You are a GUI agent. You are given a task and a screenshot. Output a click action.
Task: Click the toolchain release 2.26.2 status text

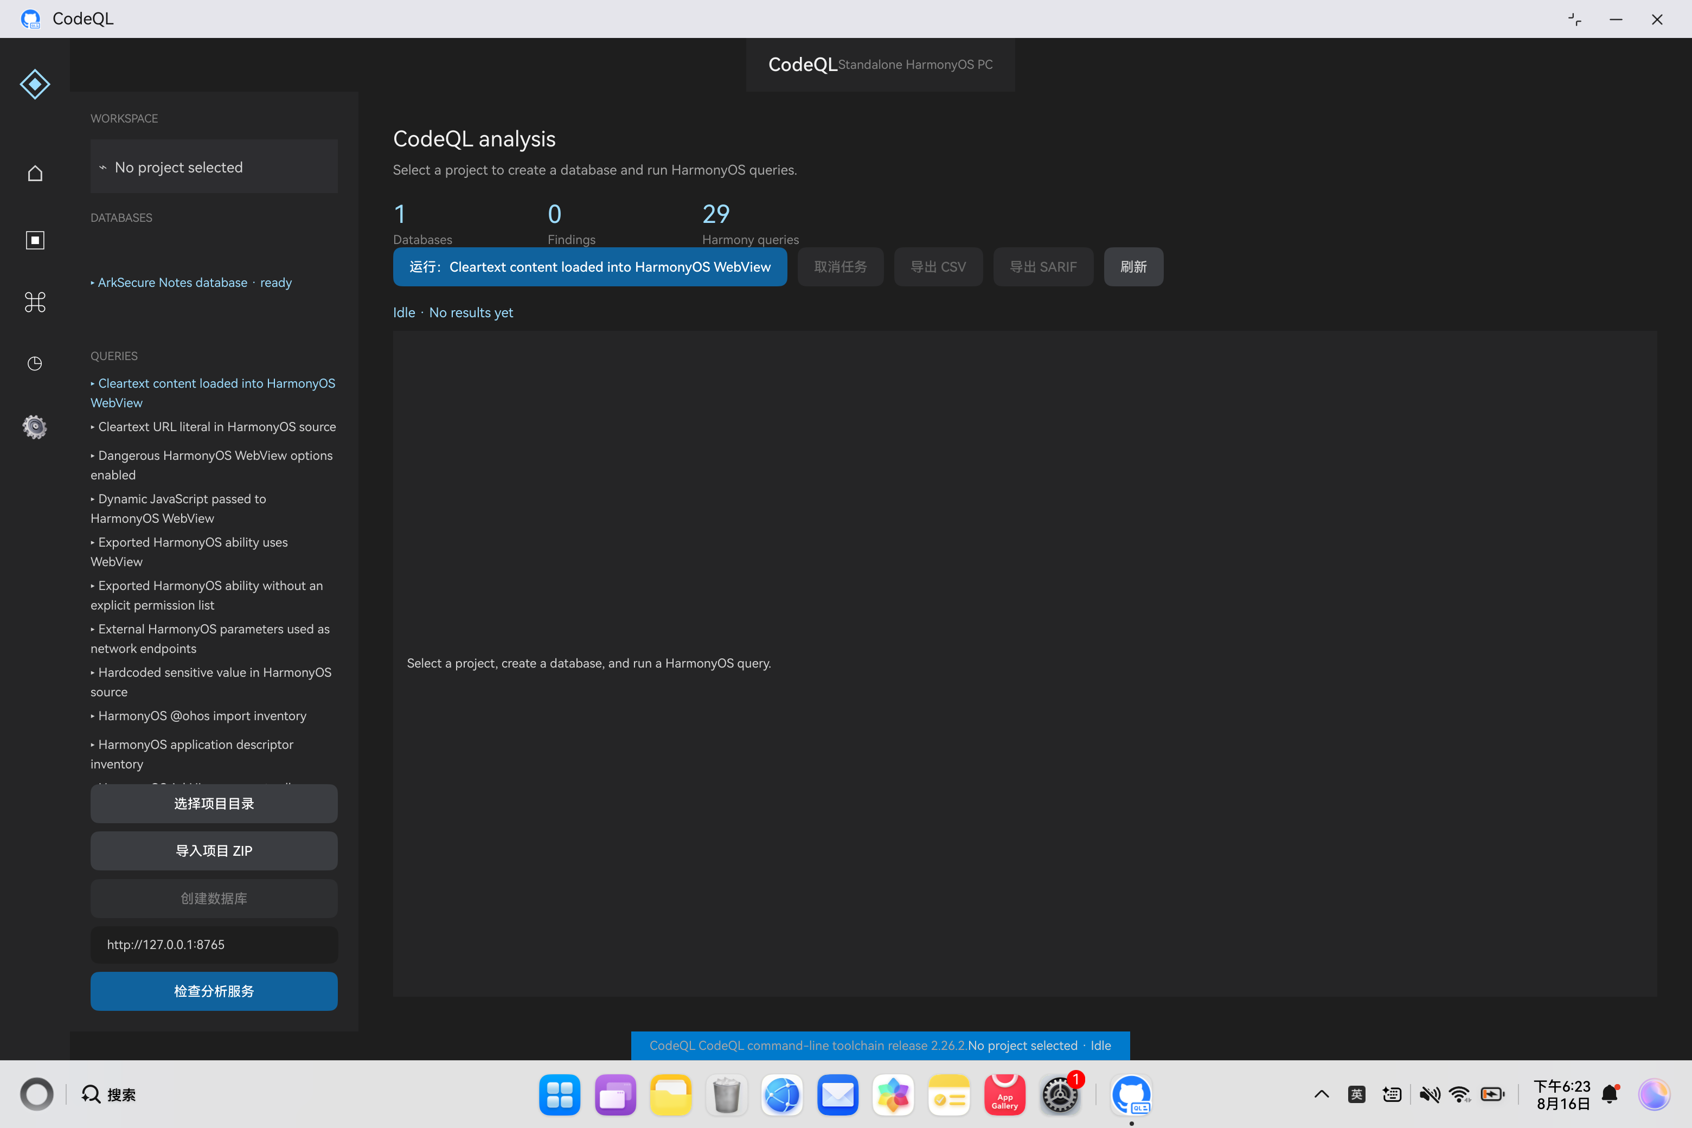[808, 1045]
